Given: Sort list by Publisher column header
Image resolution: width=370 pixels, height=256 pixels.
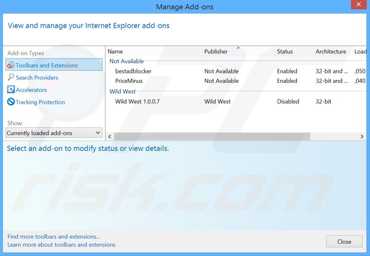Looking at the screenshot, I should 216,51.
